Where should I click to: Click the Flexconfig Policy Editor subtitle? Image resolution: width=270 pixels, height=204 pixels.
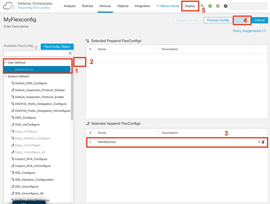[x=34, y=8]
